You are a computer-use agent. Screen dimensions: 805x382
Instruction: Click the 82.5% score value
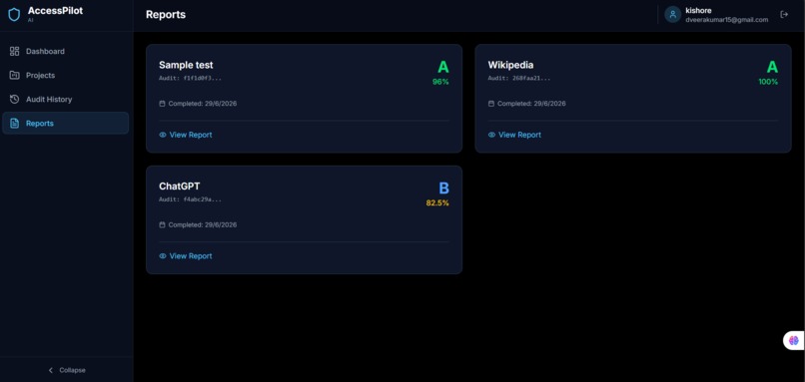(x=437, y=203)
